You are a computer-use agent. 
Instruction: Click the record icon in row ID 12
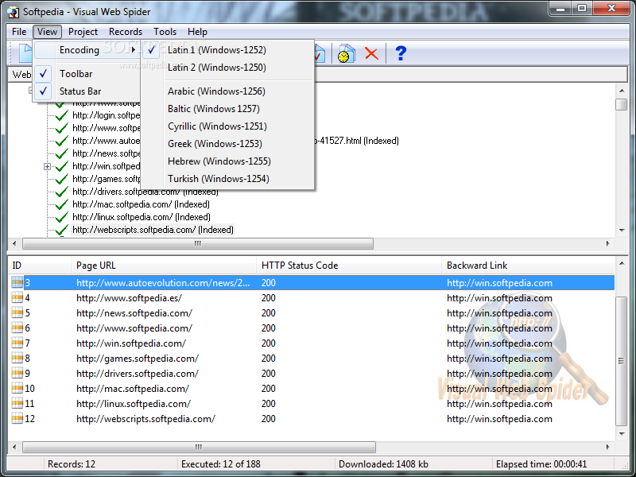coord(17,419)
